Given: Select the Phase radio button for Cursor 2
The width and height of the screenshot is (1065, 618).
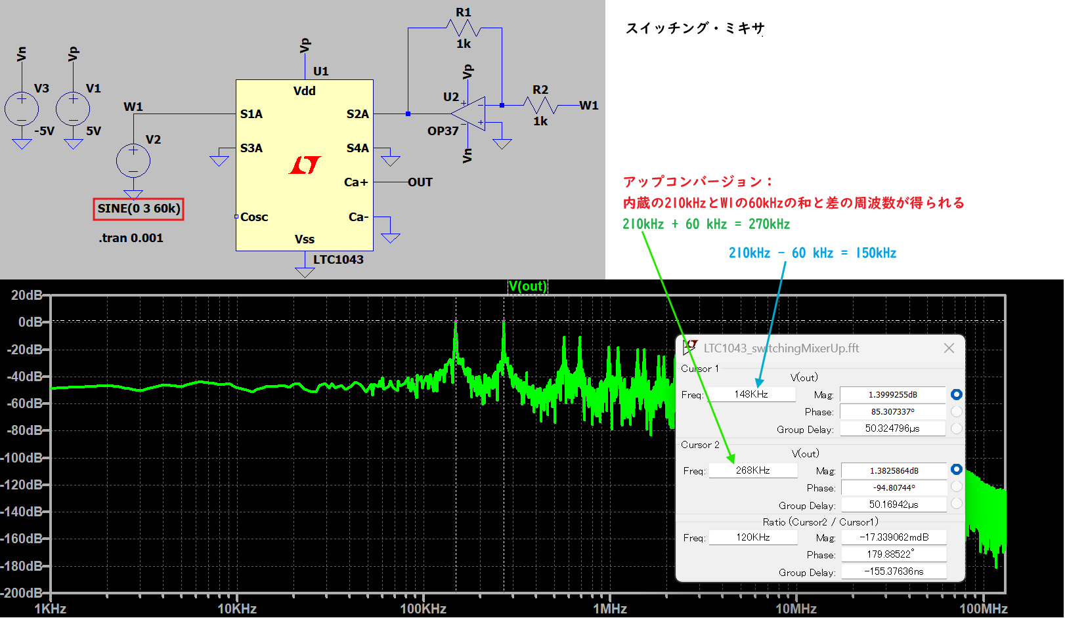Looking at the screenshot, I should pos(956,487).
